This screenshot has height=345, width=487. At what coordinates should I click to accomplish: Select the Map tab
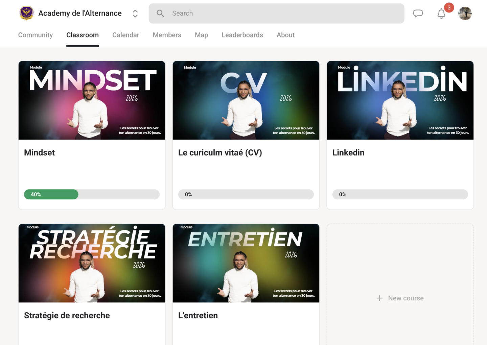(202, 35)
